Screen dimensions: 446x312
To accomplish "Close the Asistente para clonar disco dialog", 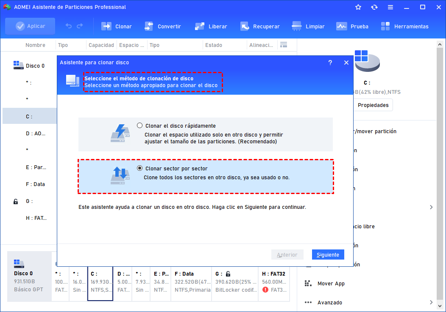I will coord(346,63).
